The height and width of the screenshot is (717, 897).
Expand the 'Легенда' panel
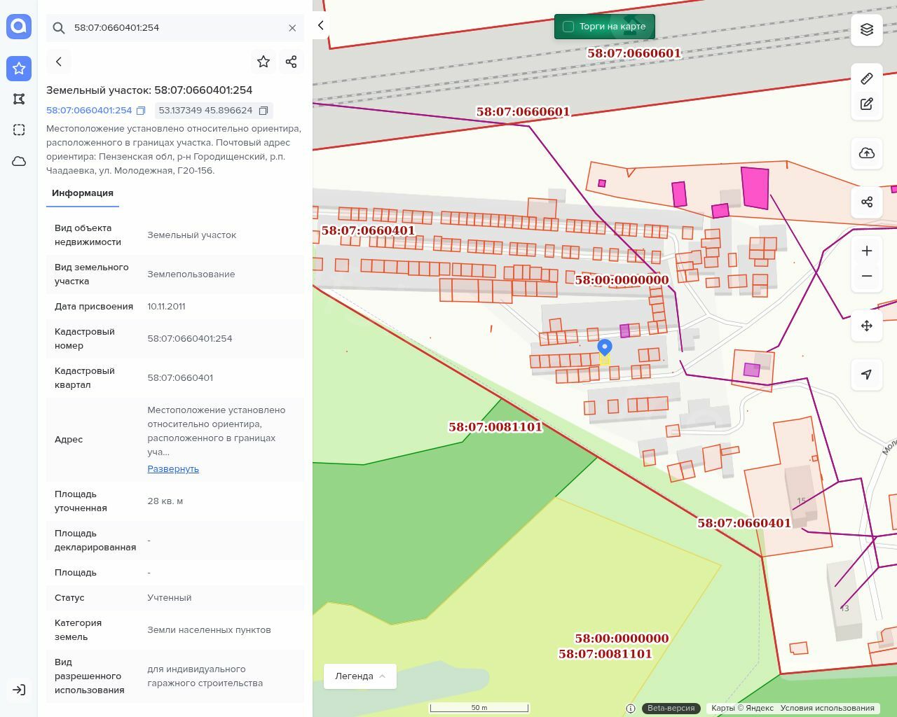[360, 676]
